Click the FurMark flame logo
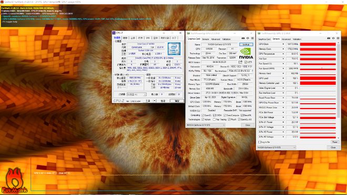Image resolution: width=347 pixels, height=195 pixels. [15, 180]
